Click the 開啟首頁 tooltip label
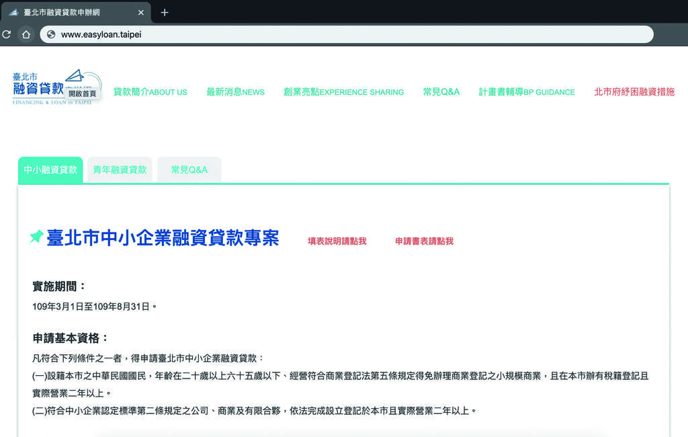Screen dimensions: 688x437 83,93
